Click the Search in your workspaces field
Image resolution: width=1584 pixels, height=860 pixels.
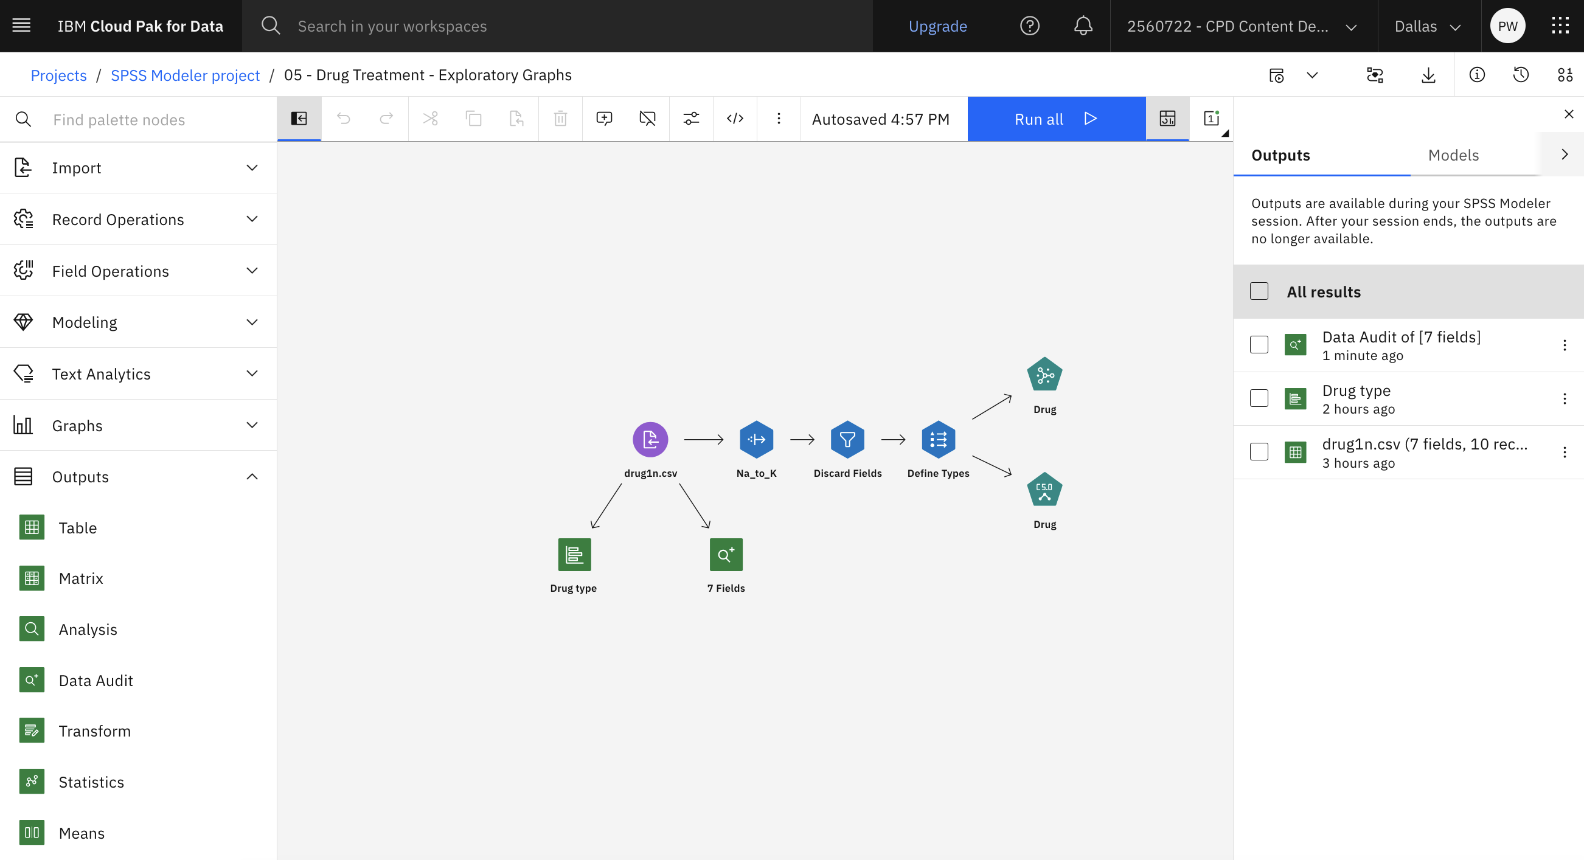pos(557,26)
